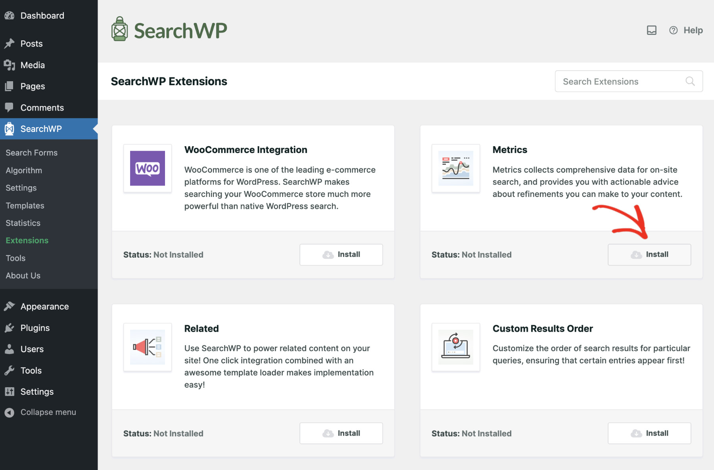Open Tools under SearchWP submenu

[15, 258]
